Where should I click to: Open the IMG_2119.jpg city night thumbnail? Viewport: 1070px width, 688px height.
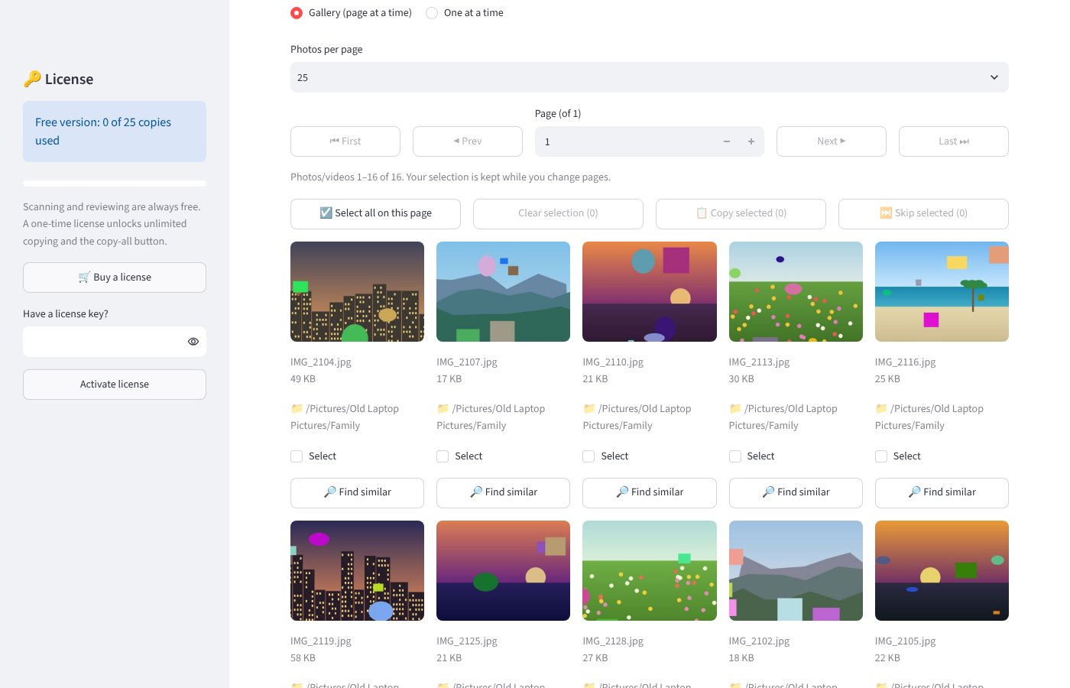pos(357,570)
